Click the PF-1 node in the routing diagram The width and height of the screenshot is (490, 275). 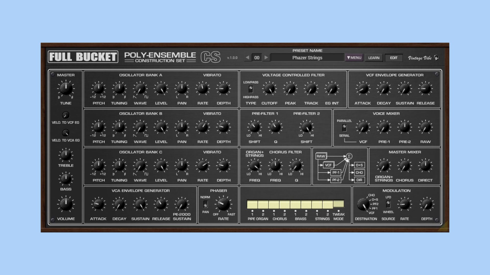point(336,172)
